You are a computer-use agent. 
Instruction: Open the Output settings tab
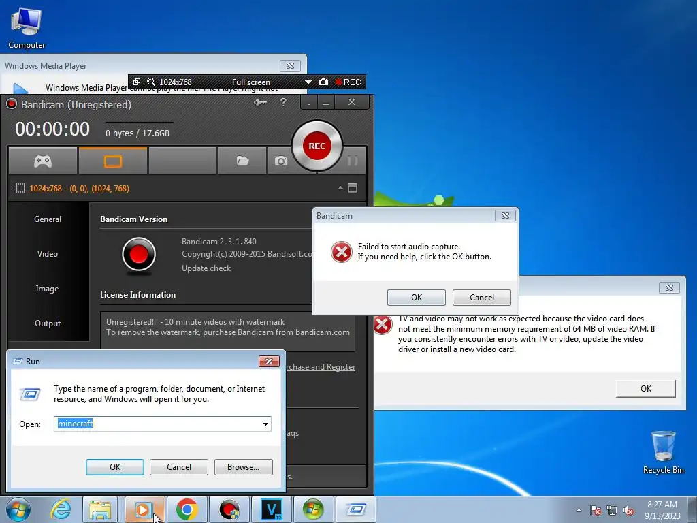tap(48, 323)
